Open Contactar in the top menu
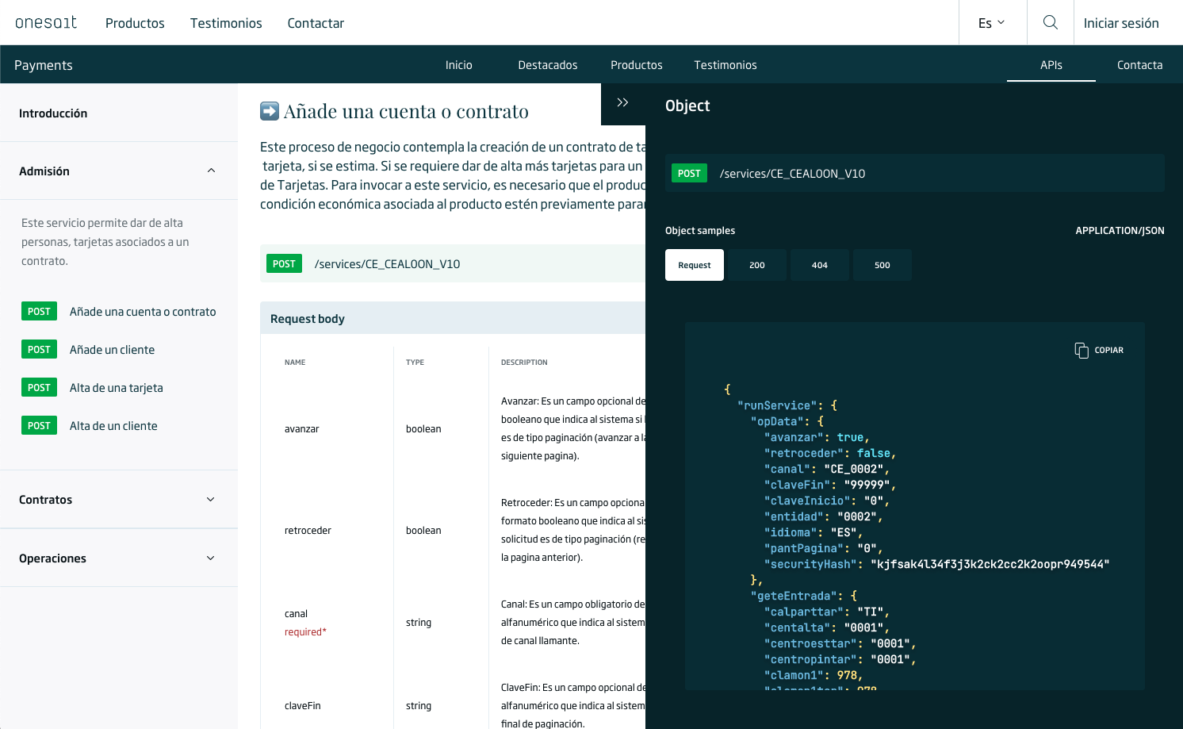 (316, 23)
